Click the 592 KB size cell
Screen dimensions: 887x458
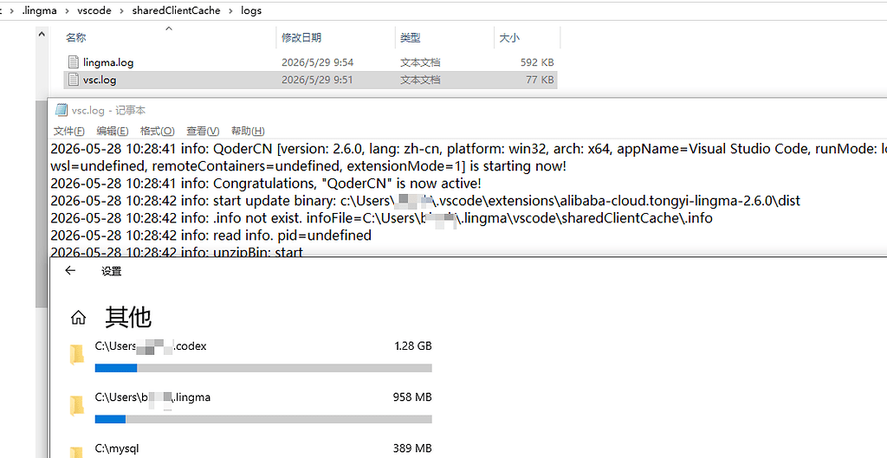[537, 62]
